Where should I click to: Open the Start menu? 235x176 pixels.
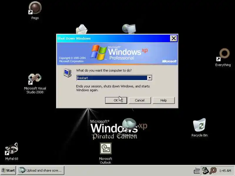point(8,170)
